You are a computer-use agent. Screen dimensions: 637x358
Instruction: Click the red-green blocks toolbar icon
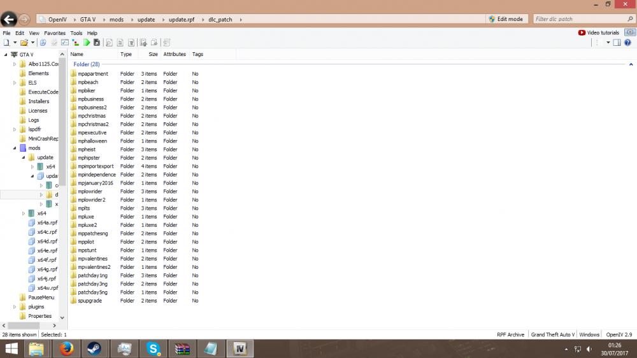tap(76, 43)
